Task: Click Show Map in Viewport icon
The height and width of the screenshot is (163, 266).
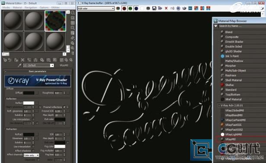Action: coord(54,60)
